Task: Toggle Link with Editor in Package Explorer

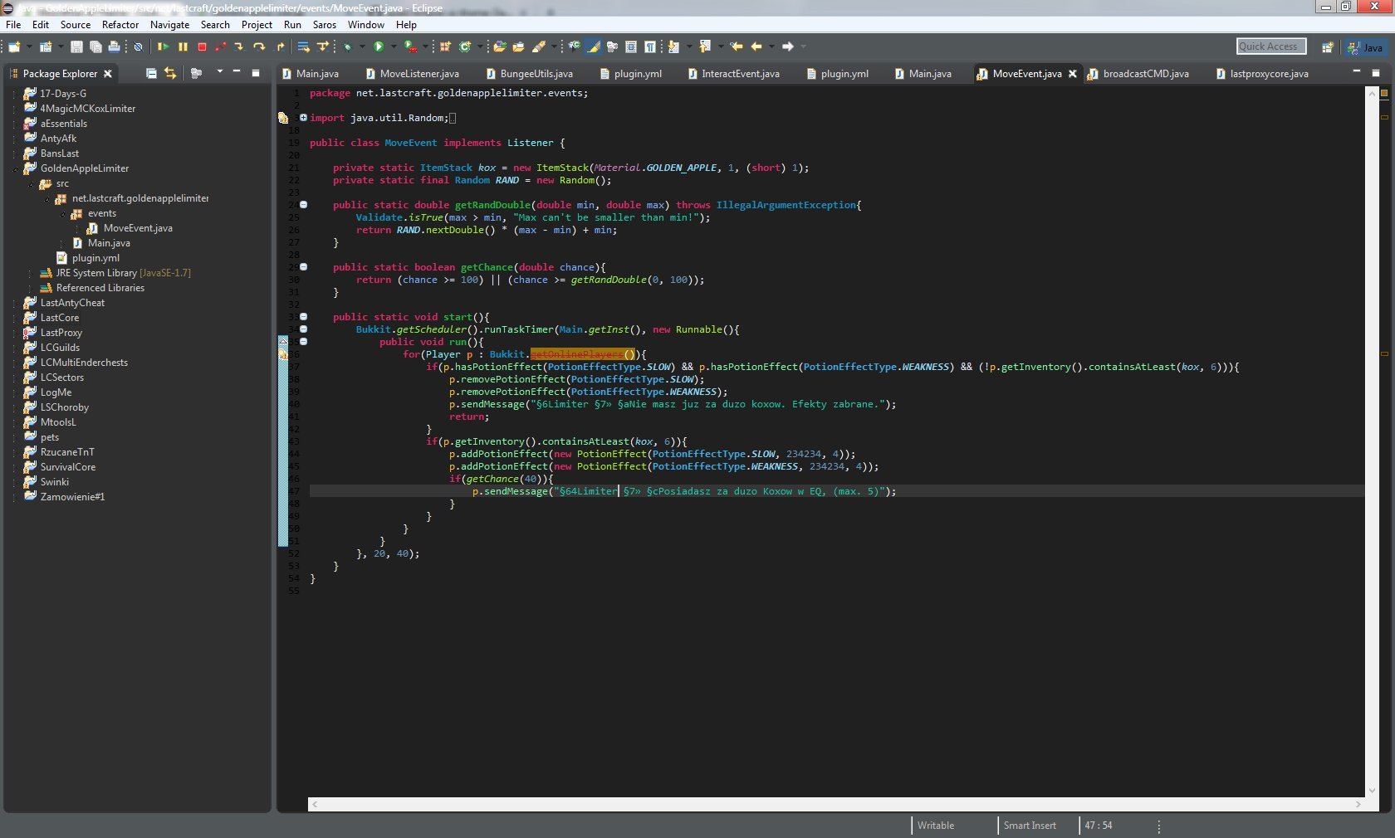Action: tap(170, 73)
